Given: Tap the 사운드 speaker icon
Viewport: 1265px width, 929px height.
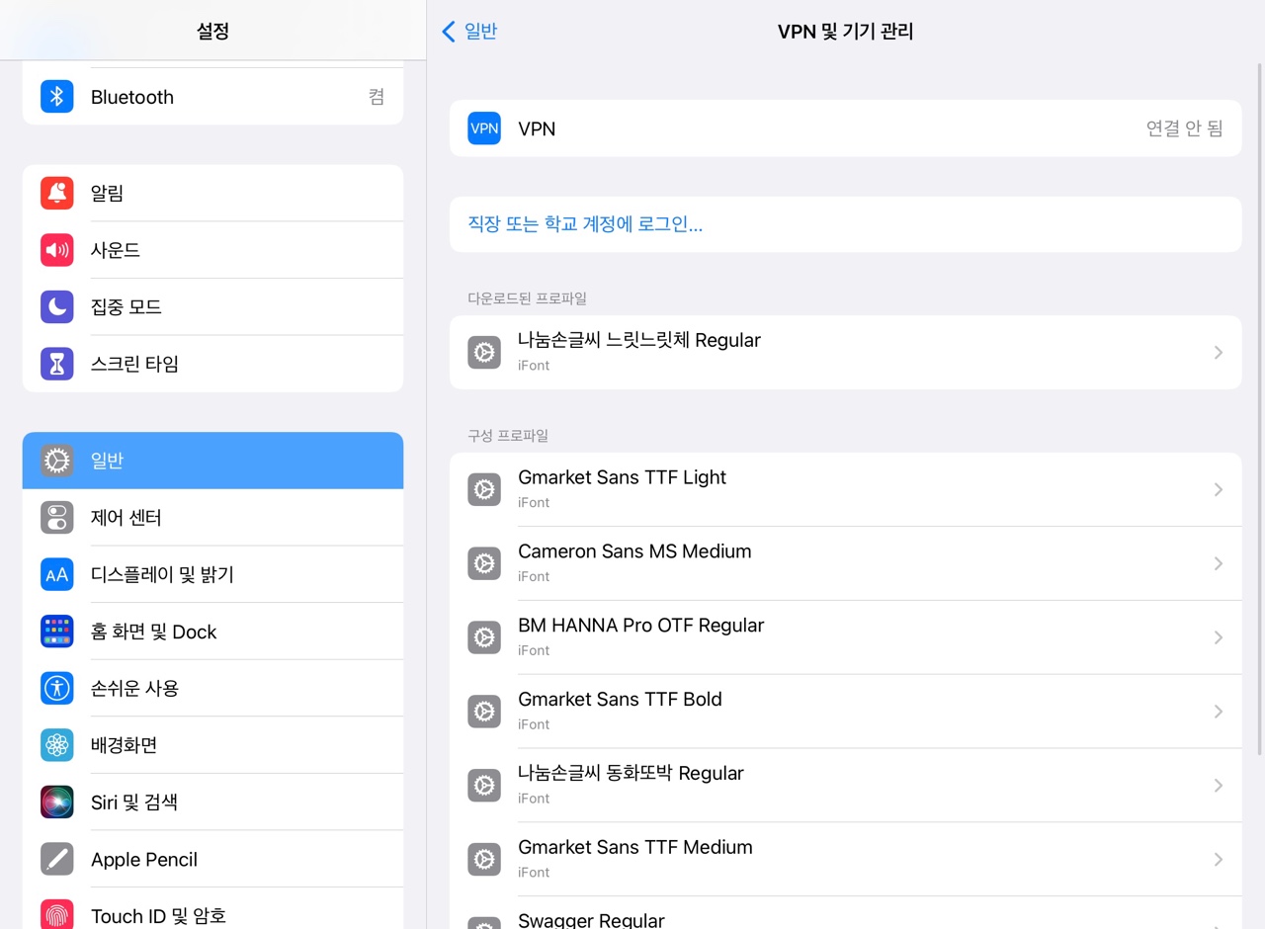Looking at the screenshot, I should point(56,250).
